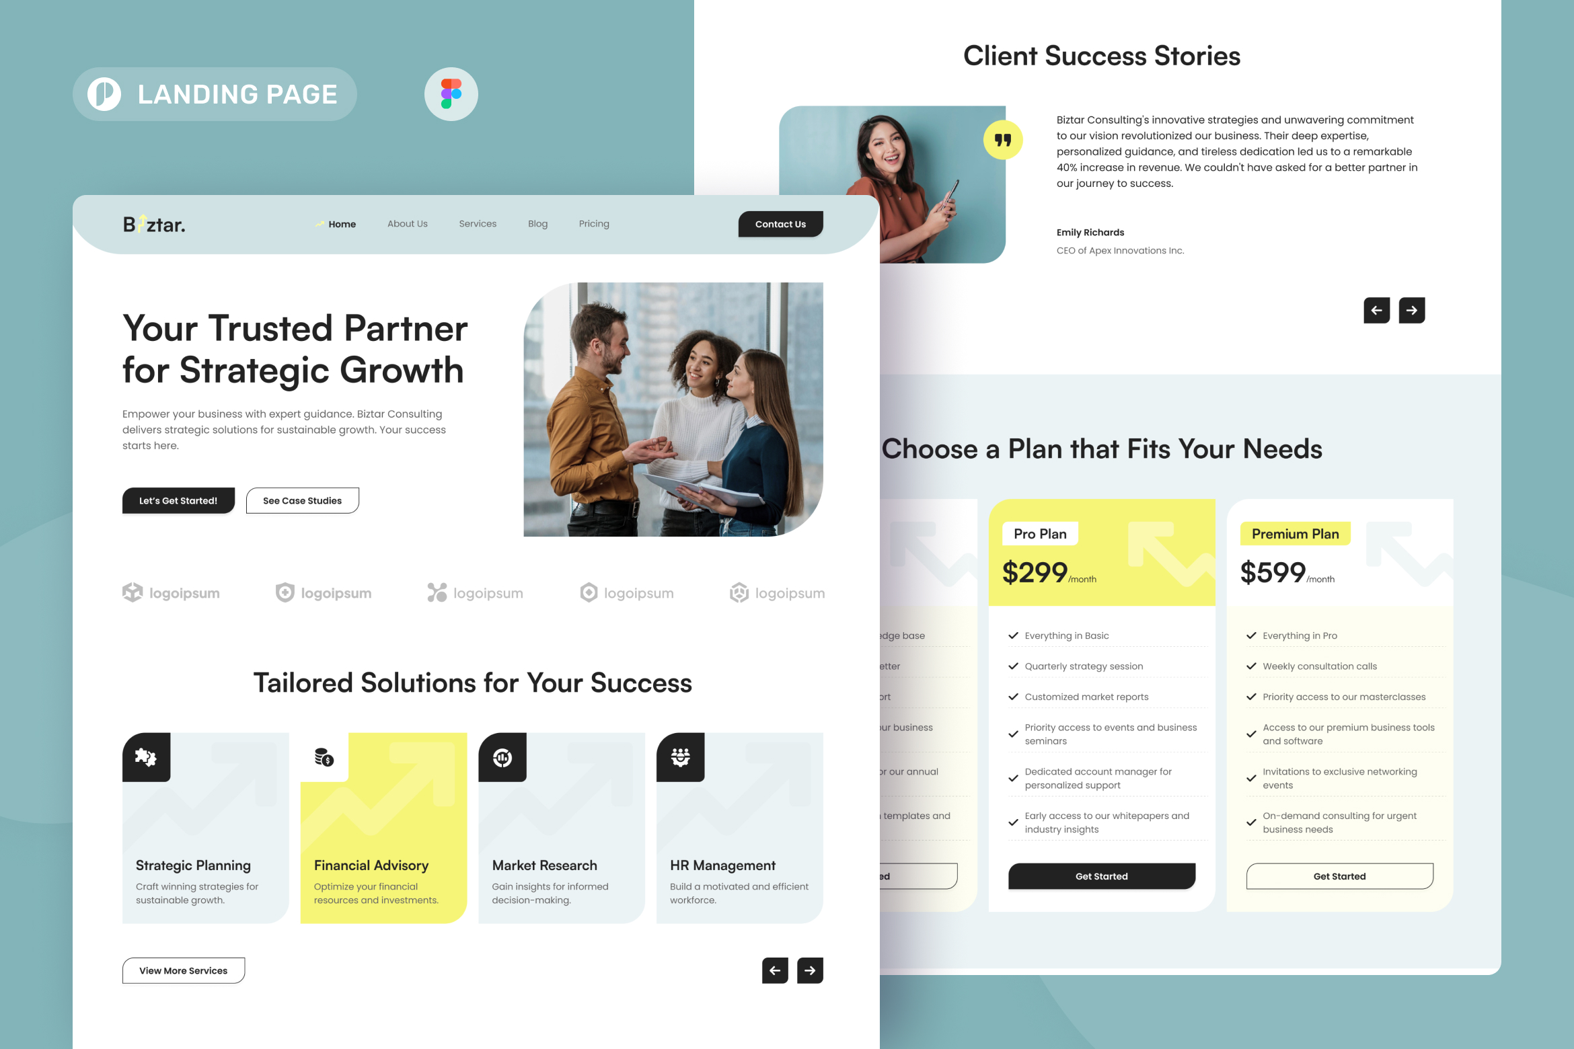Image resolution: width=1574 pixels, height=1049 pixels.
Task: Expand the Pricing navigation dropdown
Action: pos(594,224)
